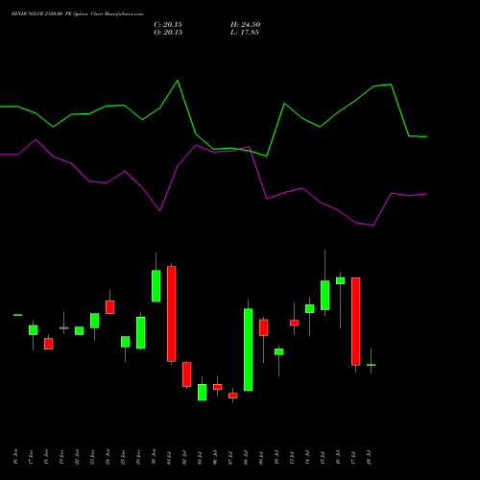Viewport: 480px width, 480px height.
Task: Click the opening price value O: 20.15
Action: point(168,33)
